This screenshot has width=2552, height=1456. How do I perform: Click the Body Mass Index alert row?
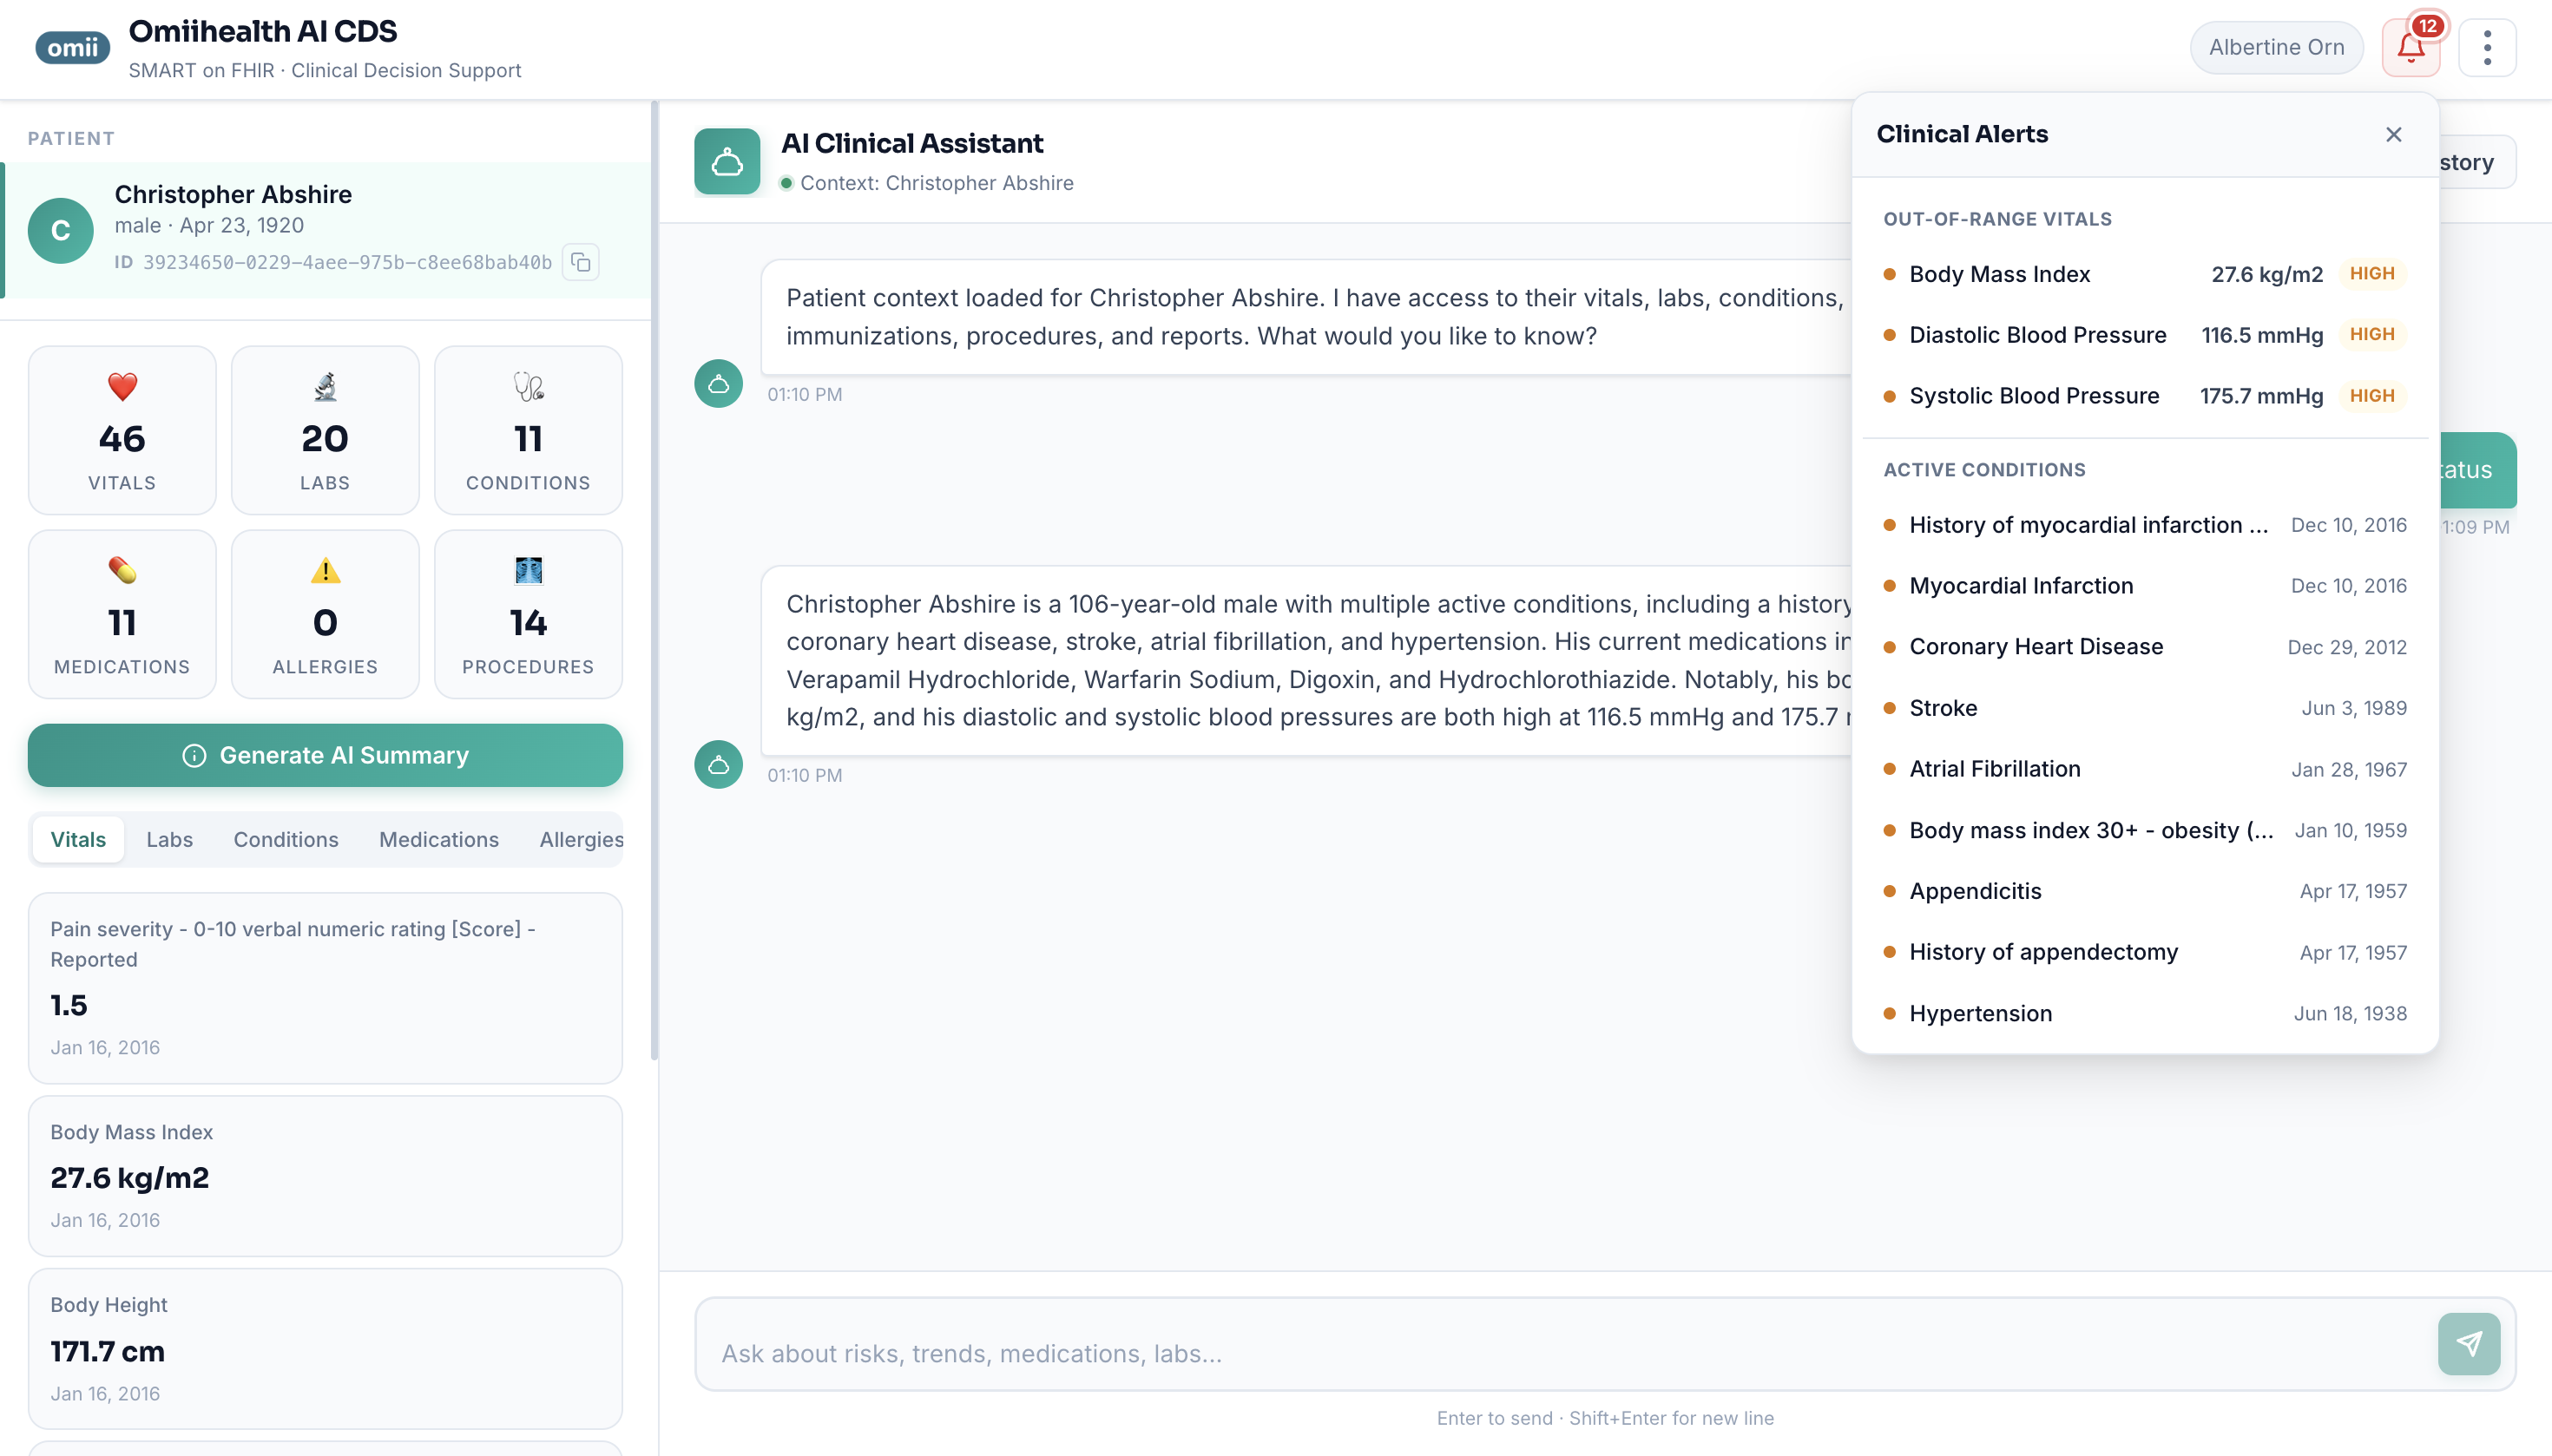tap(2145, 274)
